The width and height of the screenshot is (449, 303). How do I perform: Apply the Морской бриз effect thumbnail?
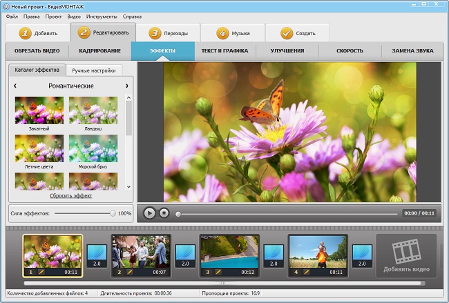pos(93,148)
